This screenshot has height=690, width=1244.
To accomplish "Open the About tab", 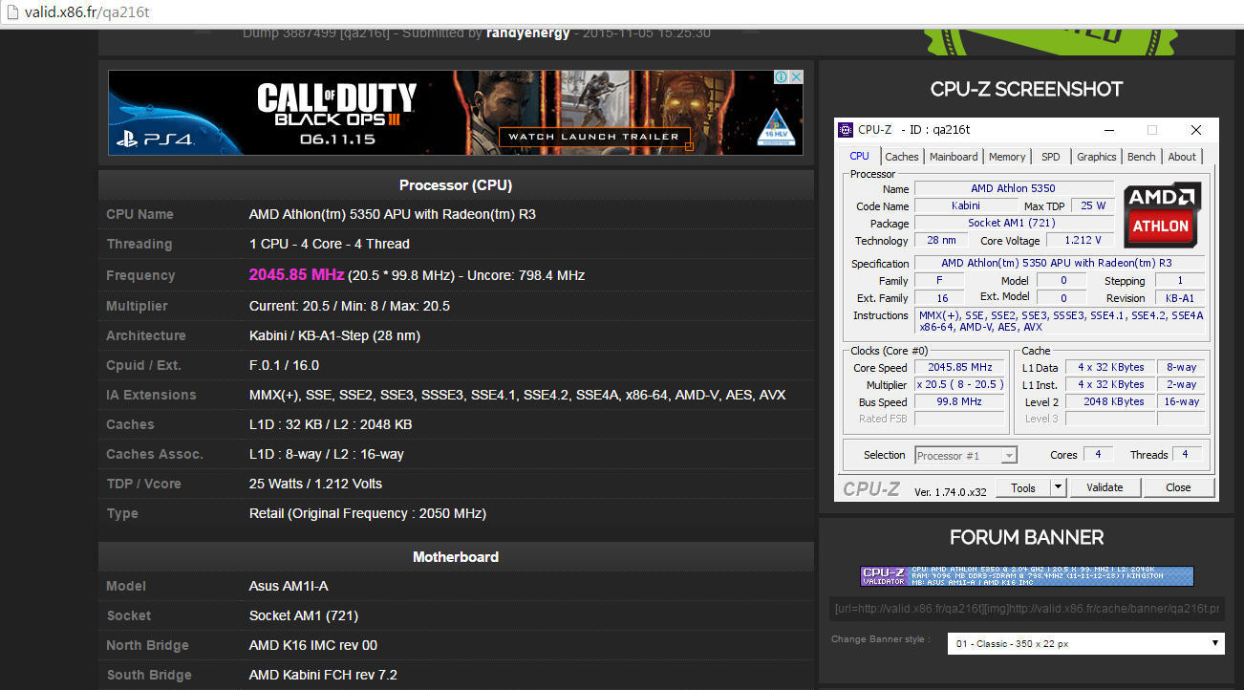I will tap(1182, 157).
